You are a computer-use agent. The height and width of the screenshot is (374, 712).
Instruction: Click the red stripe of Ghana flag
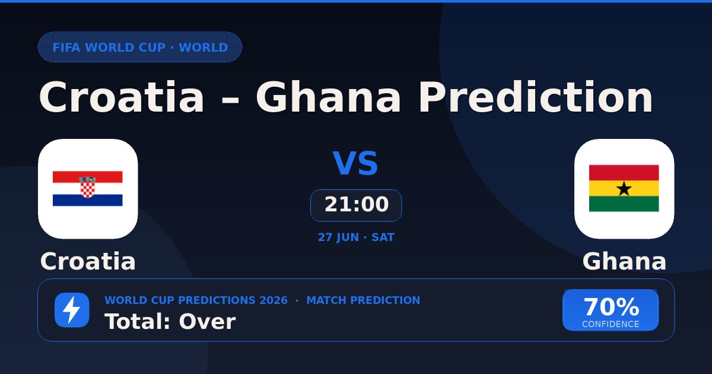point(624,173)
